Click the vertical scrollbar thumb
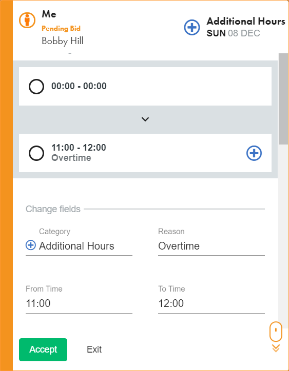 283,99
